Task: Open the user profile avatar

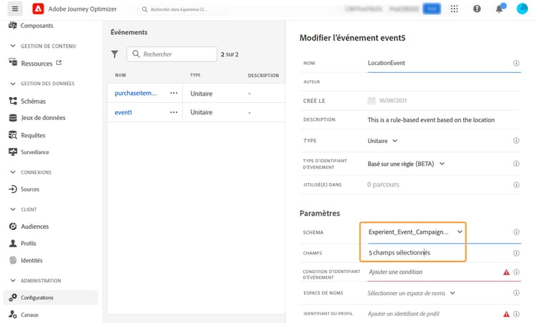Action: tap(522, 9)
